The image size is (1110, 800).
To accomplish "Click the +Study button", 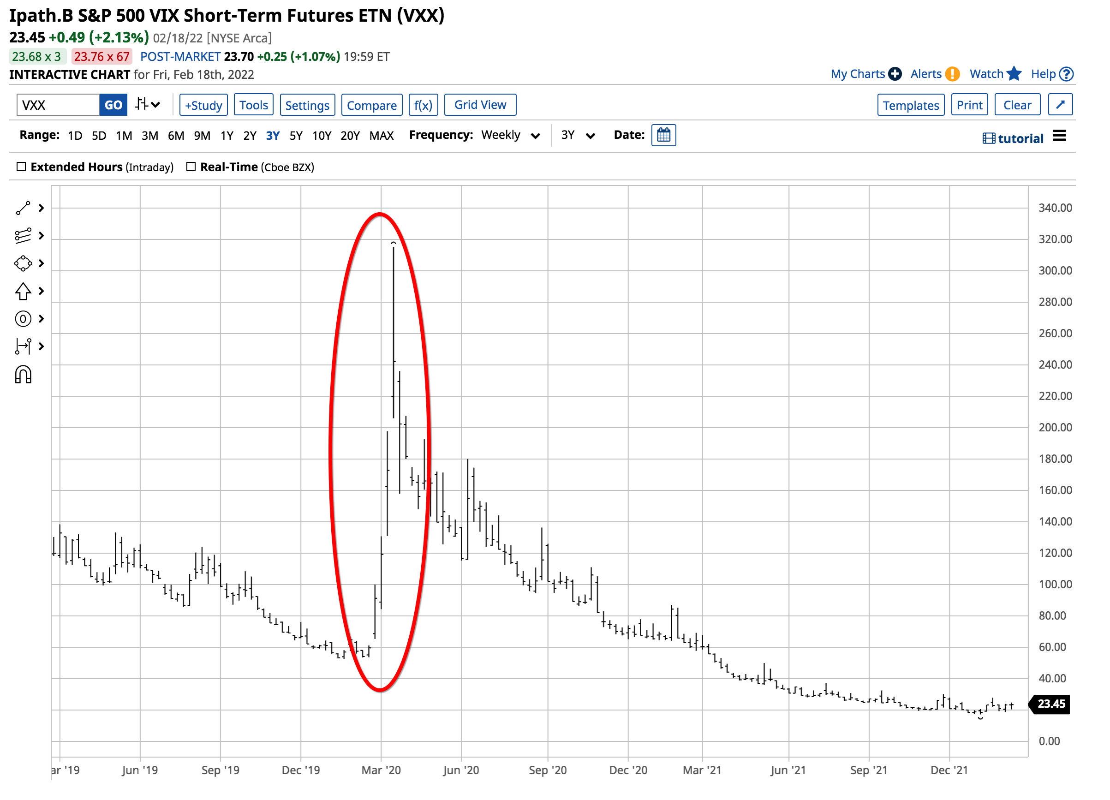I will click(203, 105).
